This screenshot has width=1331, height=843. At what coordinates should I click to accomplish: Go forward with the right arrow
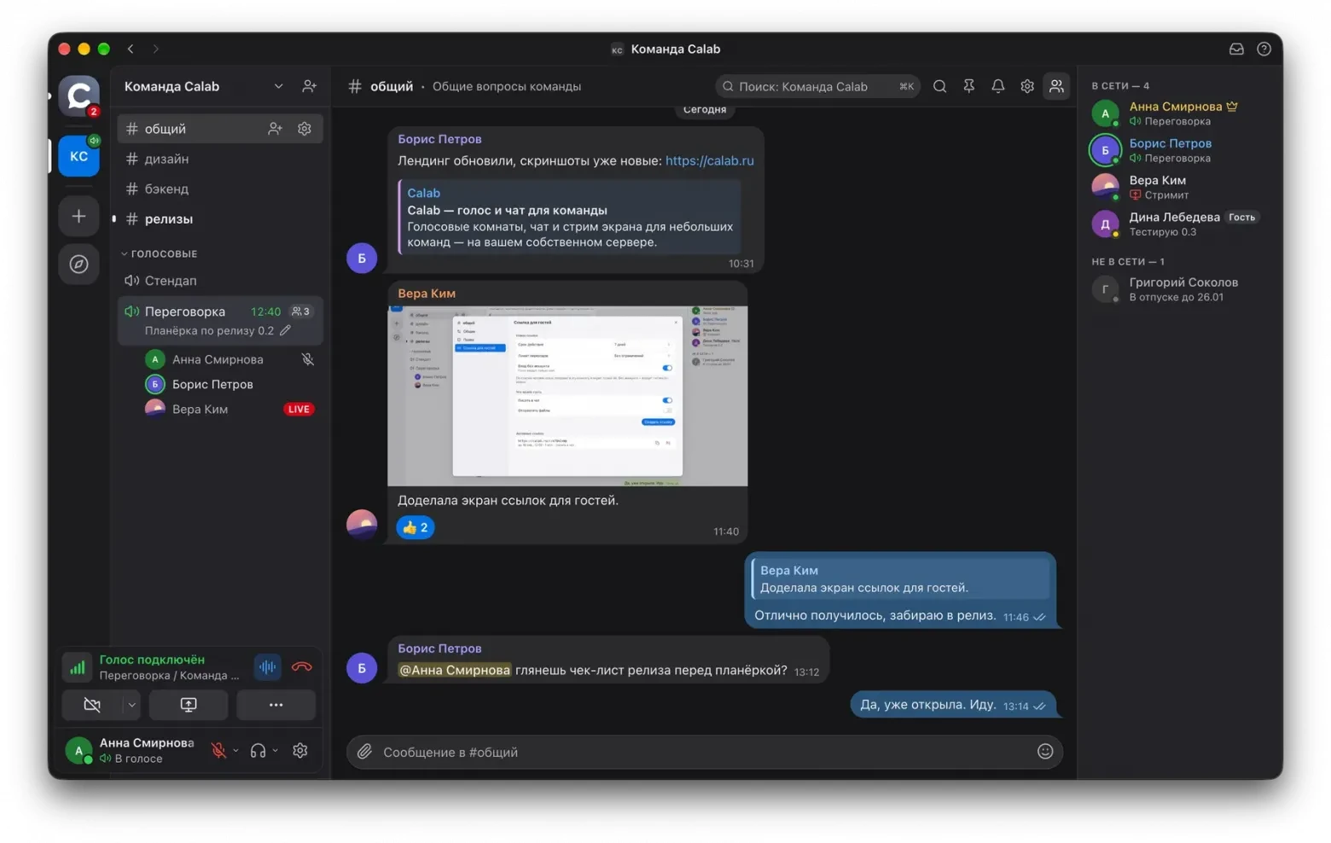point(155,49)
